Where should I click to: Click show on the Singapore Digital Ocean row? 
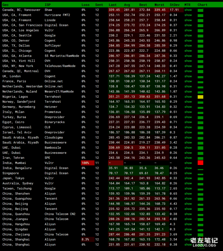pos(188,173)
